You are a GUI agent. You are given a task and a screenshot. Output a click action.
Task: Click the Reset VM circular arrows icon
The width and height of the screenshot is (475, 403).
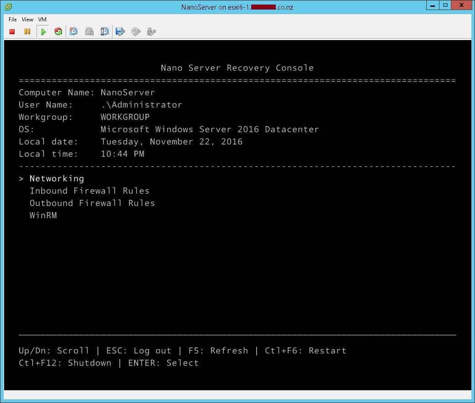58,31
